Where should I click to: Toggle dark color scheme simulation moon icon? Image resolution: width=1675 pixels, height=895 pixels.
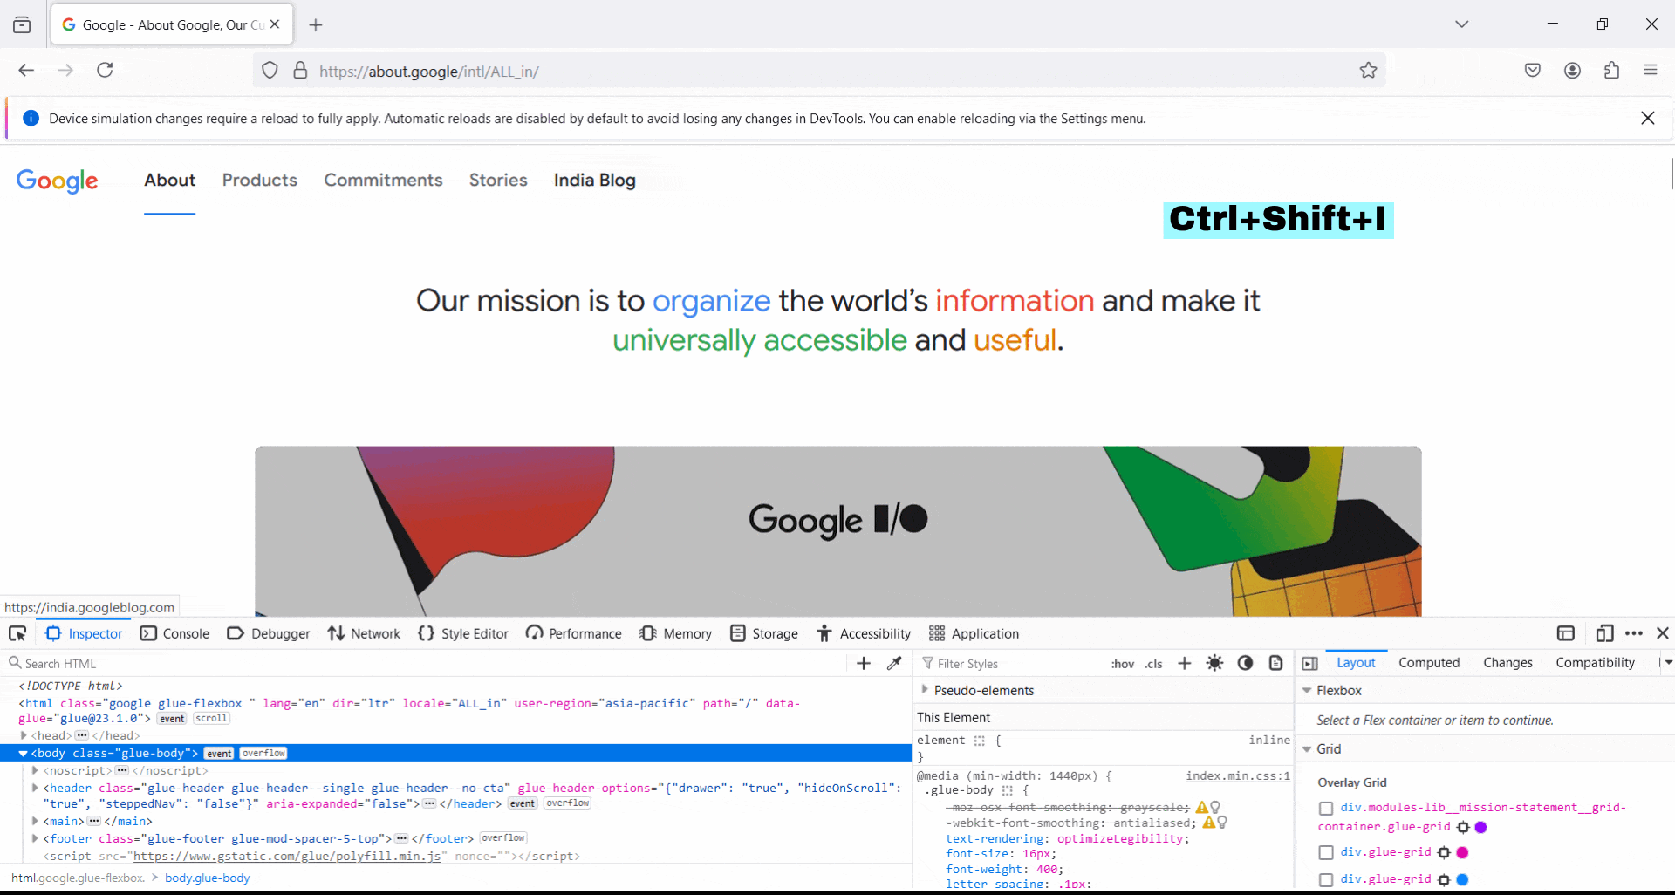[1245, 663]
